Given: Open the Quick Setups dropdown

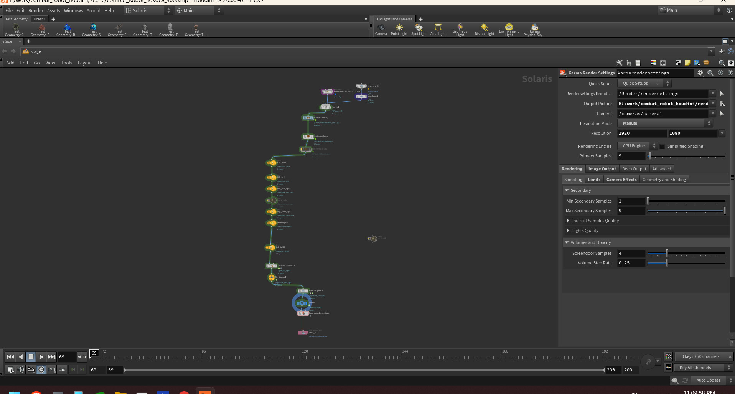Looking at the screenshot, I should (x=644, y=84).
